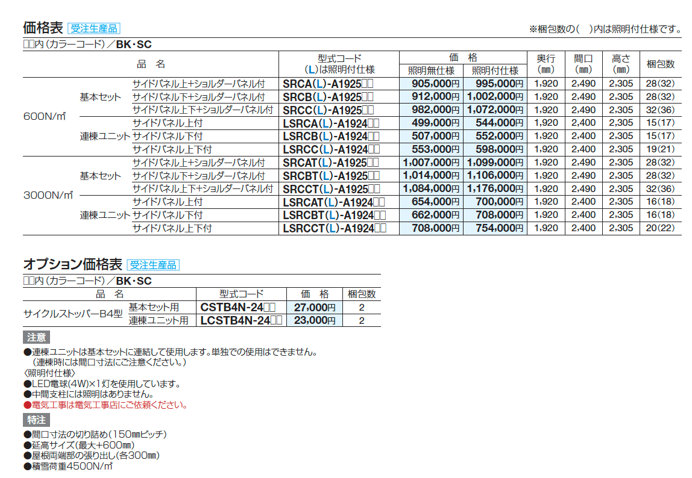Click the first 受注生産品 badge
The image size is (692, 478).
[x=94, y=27]
